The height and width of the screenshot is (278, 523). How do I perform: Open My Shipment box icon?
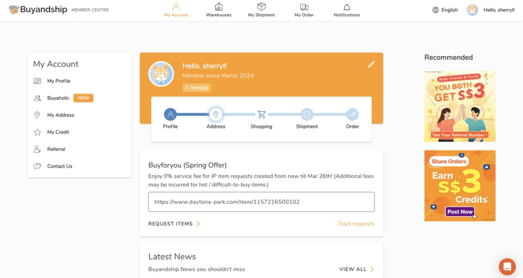pyautogui.click(x=261, y=7)
